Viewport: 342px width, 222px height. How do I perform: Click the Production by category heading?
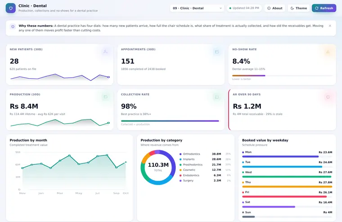click(162, 140)
